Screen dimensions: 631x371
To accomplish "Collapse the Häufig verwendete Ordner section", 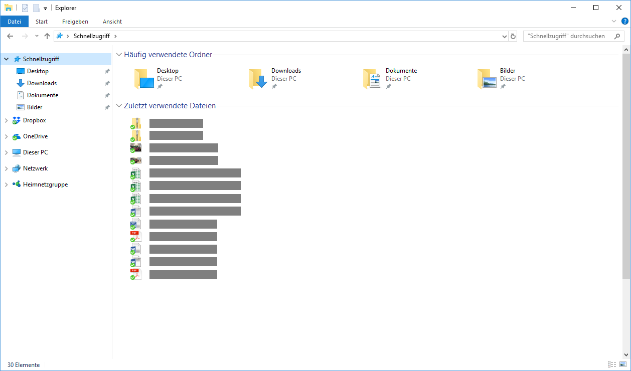I will tap(119, 54).
